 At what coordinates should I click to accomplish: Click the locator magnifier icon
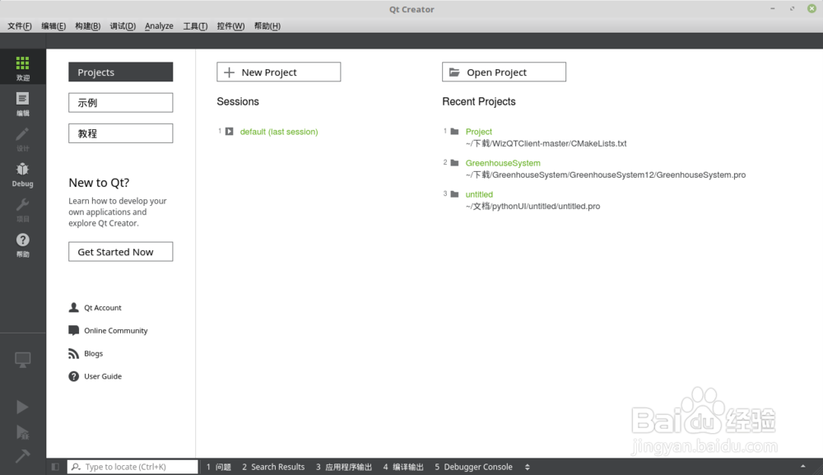[x=76, y=467]
